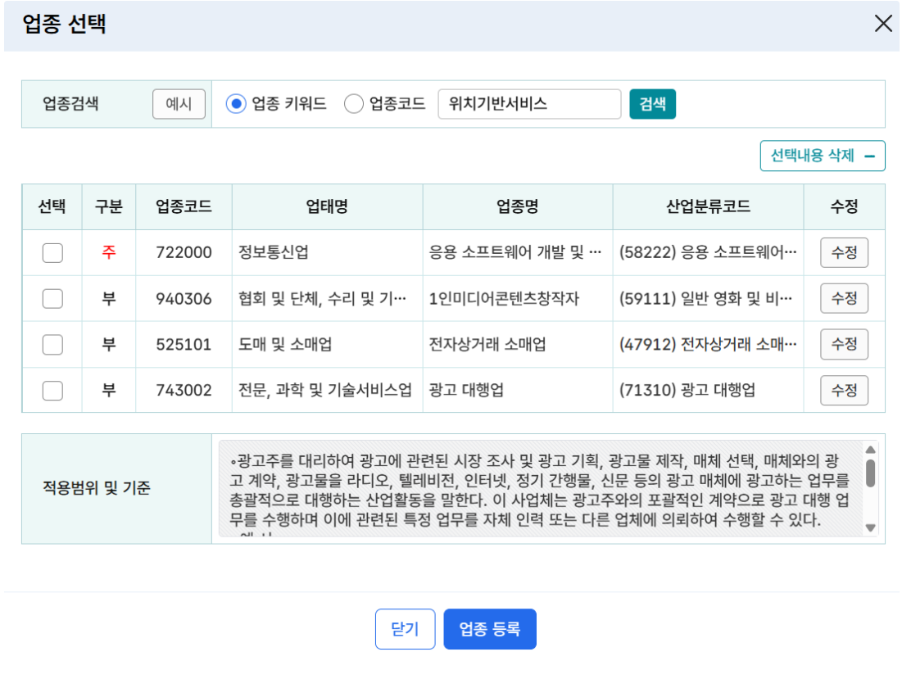
Task: Close the 업종 선택 dialog with X
Action: tap(882, 24)
